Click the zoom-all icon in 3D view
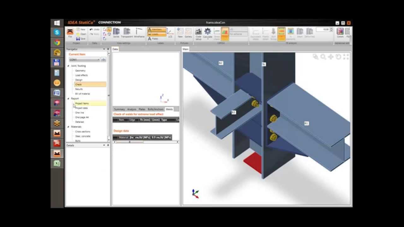The height and width of the screenshot is (227, 404). coord(346,57)
